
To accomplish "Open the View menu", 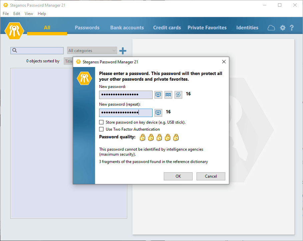I will click(x=29, y=14).
